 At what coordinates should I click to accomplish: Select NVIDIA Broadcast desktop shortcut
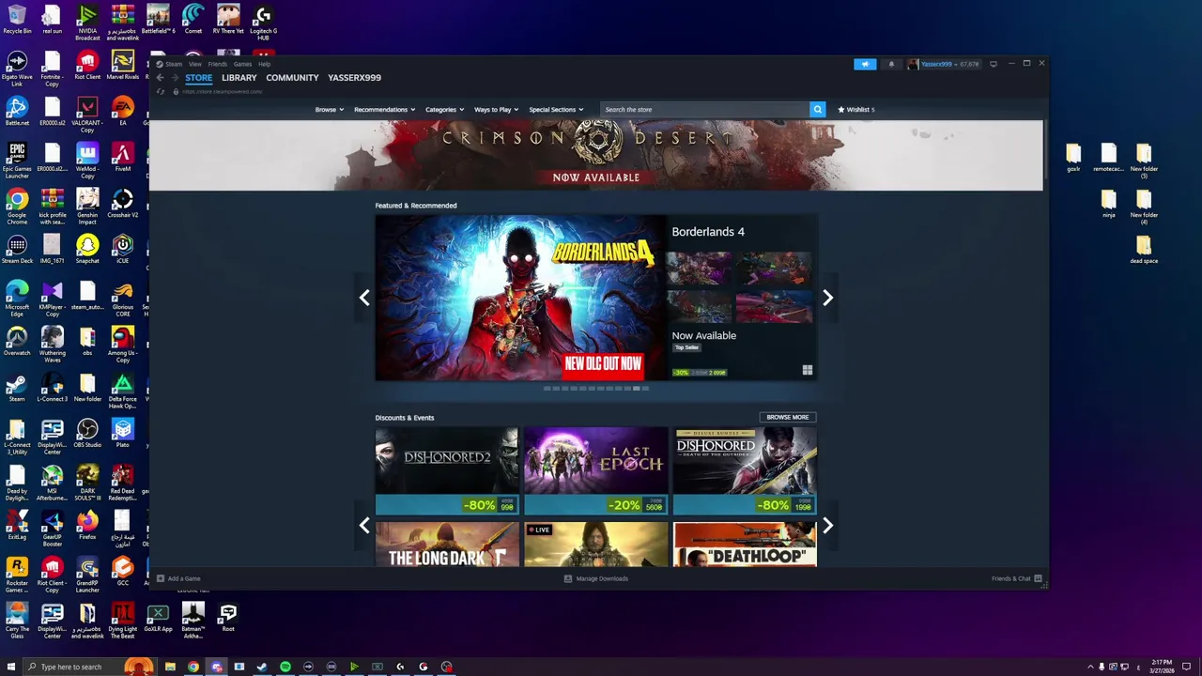point(87,23)
